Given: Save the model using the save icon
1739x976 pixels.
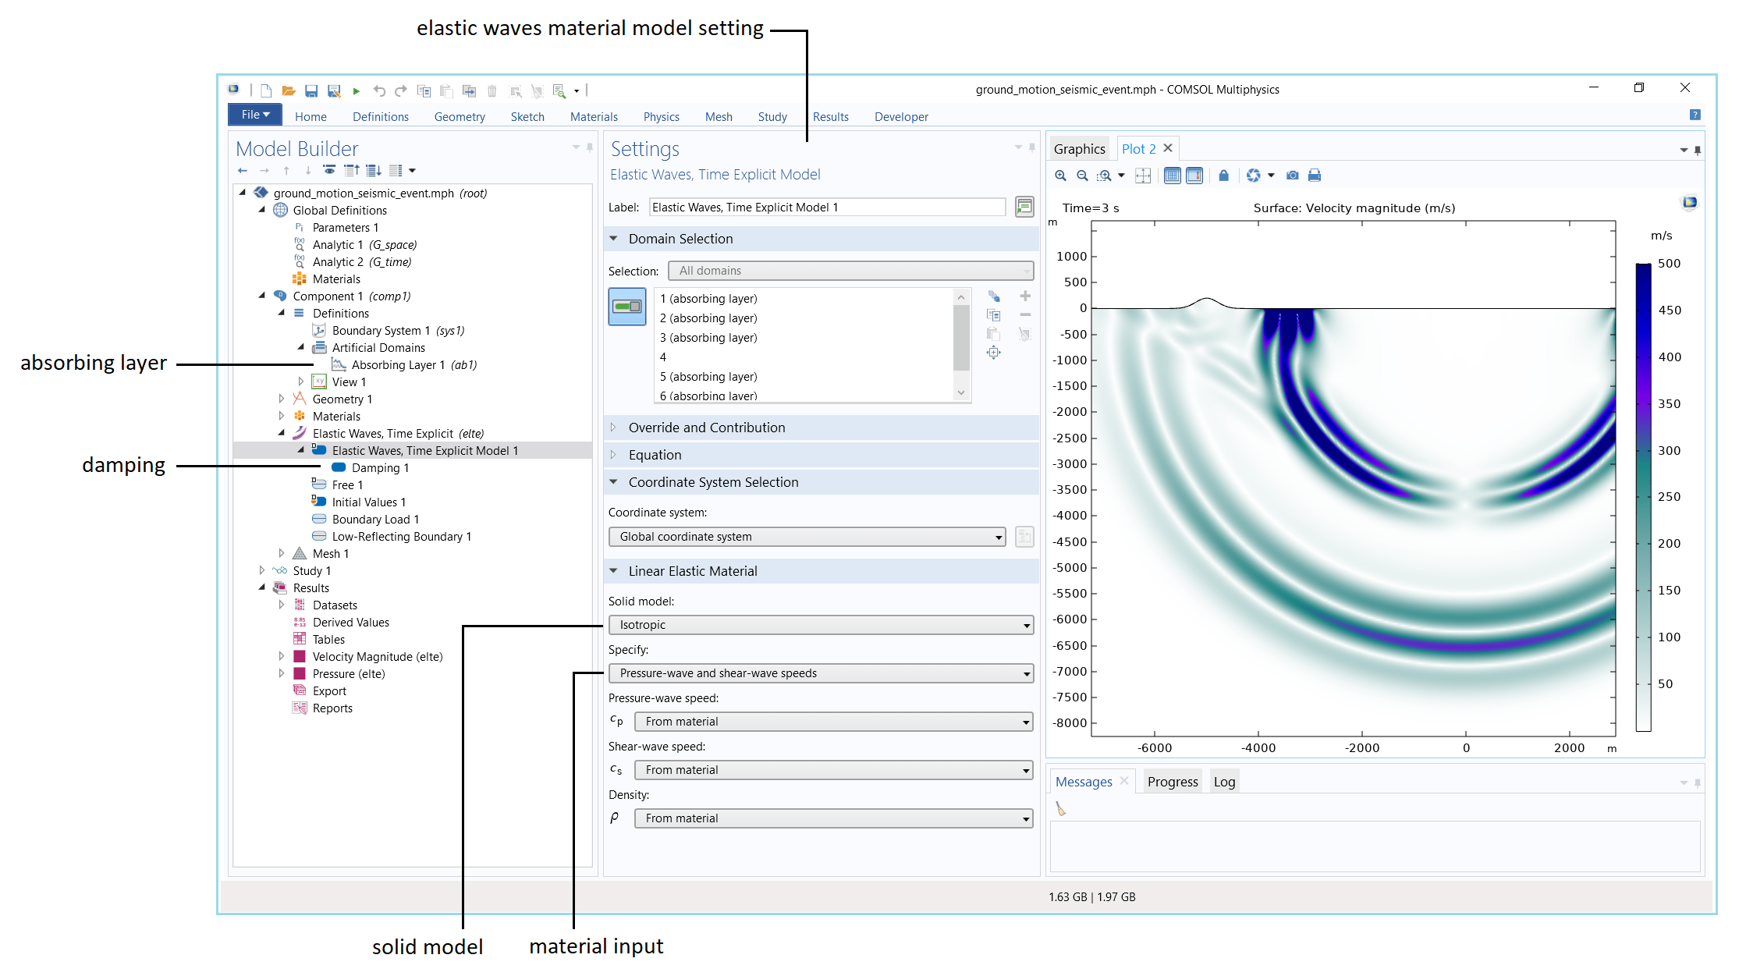Looking at the screenshot, I should point(312,91).
